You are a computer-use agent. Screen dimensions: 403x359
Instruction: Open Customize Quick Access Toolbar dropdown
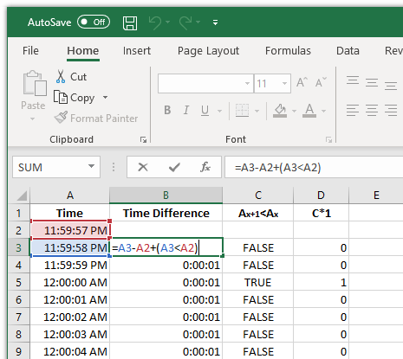coord(215,22)
